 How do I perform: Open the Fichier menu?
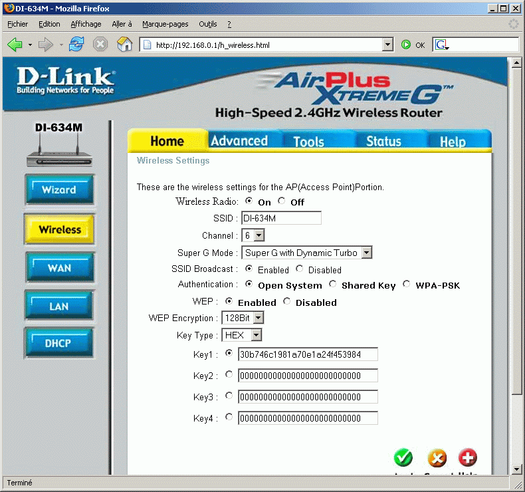tap(18, 24)
